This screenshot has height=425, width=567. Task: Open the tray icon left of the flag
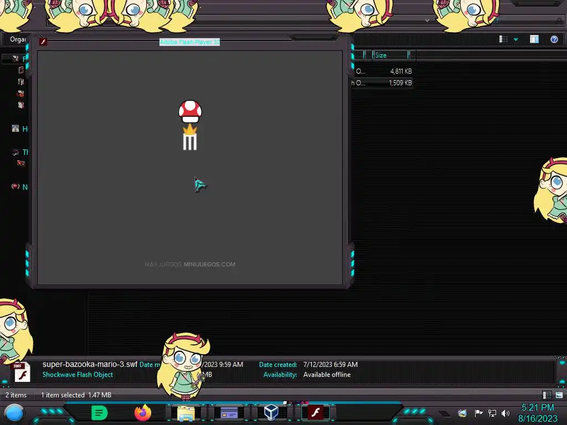coord(462,413)
